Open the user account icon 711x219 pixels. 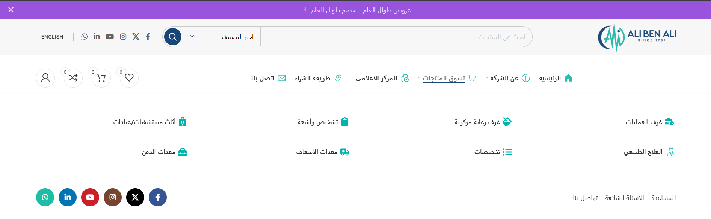point(45,78)
